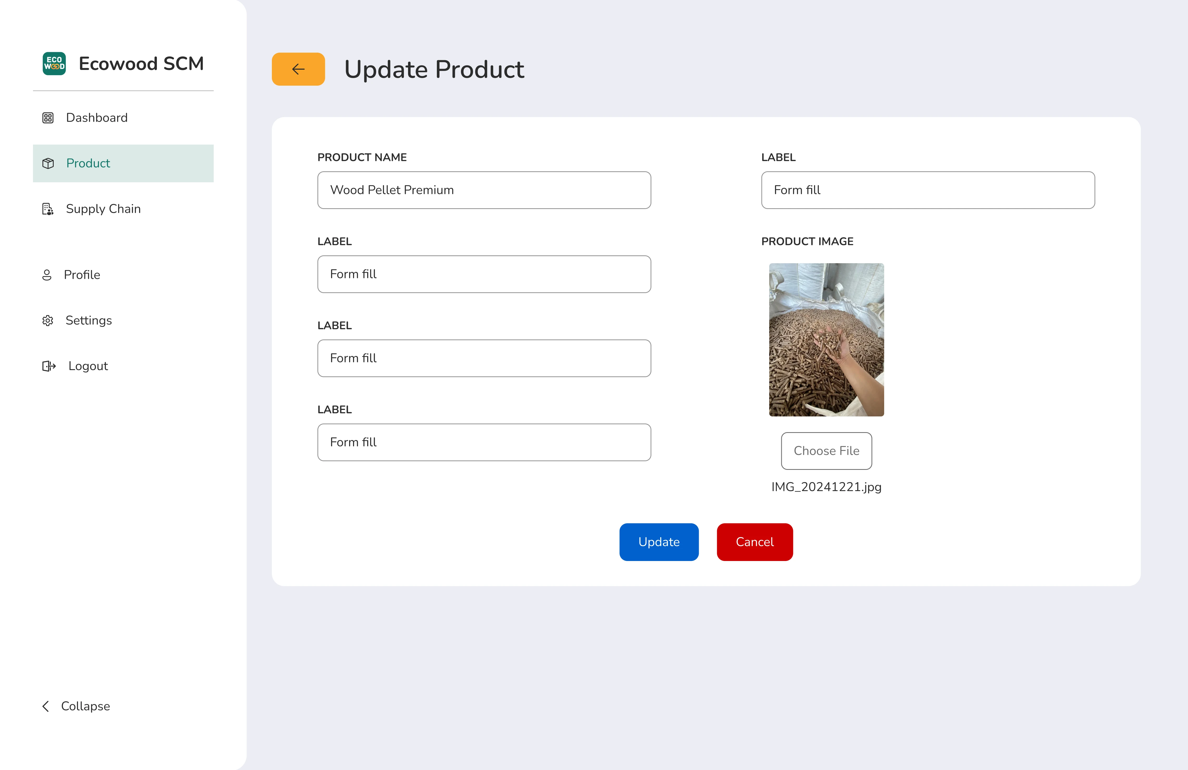Click the Settings gear icon

(x=48, y=320)
